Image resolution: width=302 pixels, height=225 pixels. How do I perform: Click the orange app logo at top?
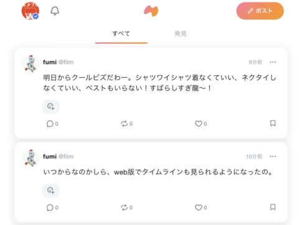[151, 11]
